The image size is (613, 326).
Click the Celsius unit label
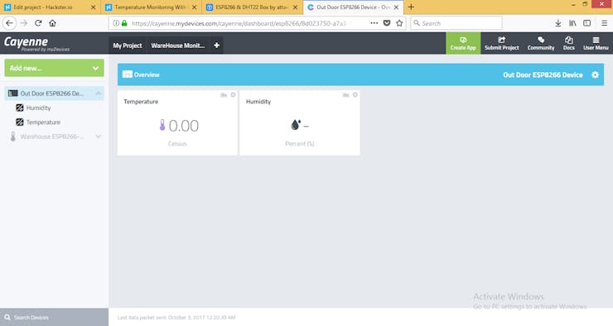pyautogui.click(x=177, y=143)
